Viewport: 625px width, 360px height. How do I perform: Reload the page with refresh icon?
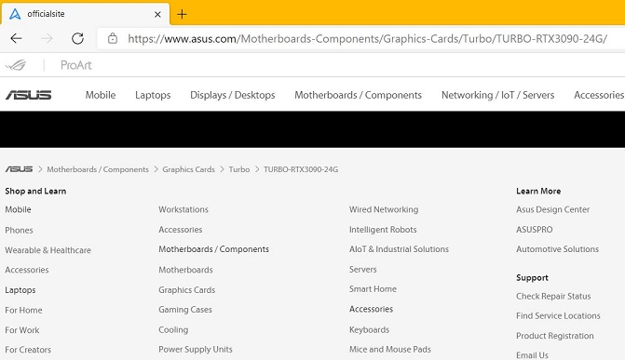[77, 39]
